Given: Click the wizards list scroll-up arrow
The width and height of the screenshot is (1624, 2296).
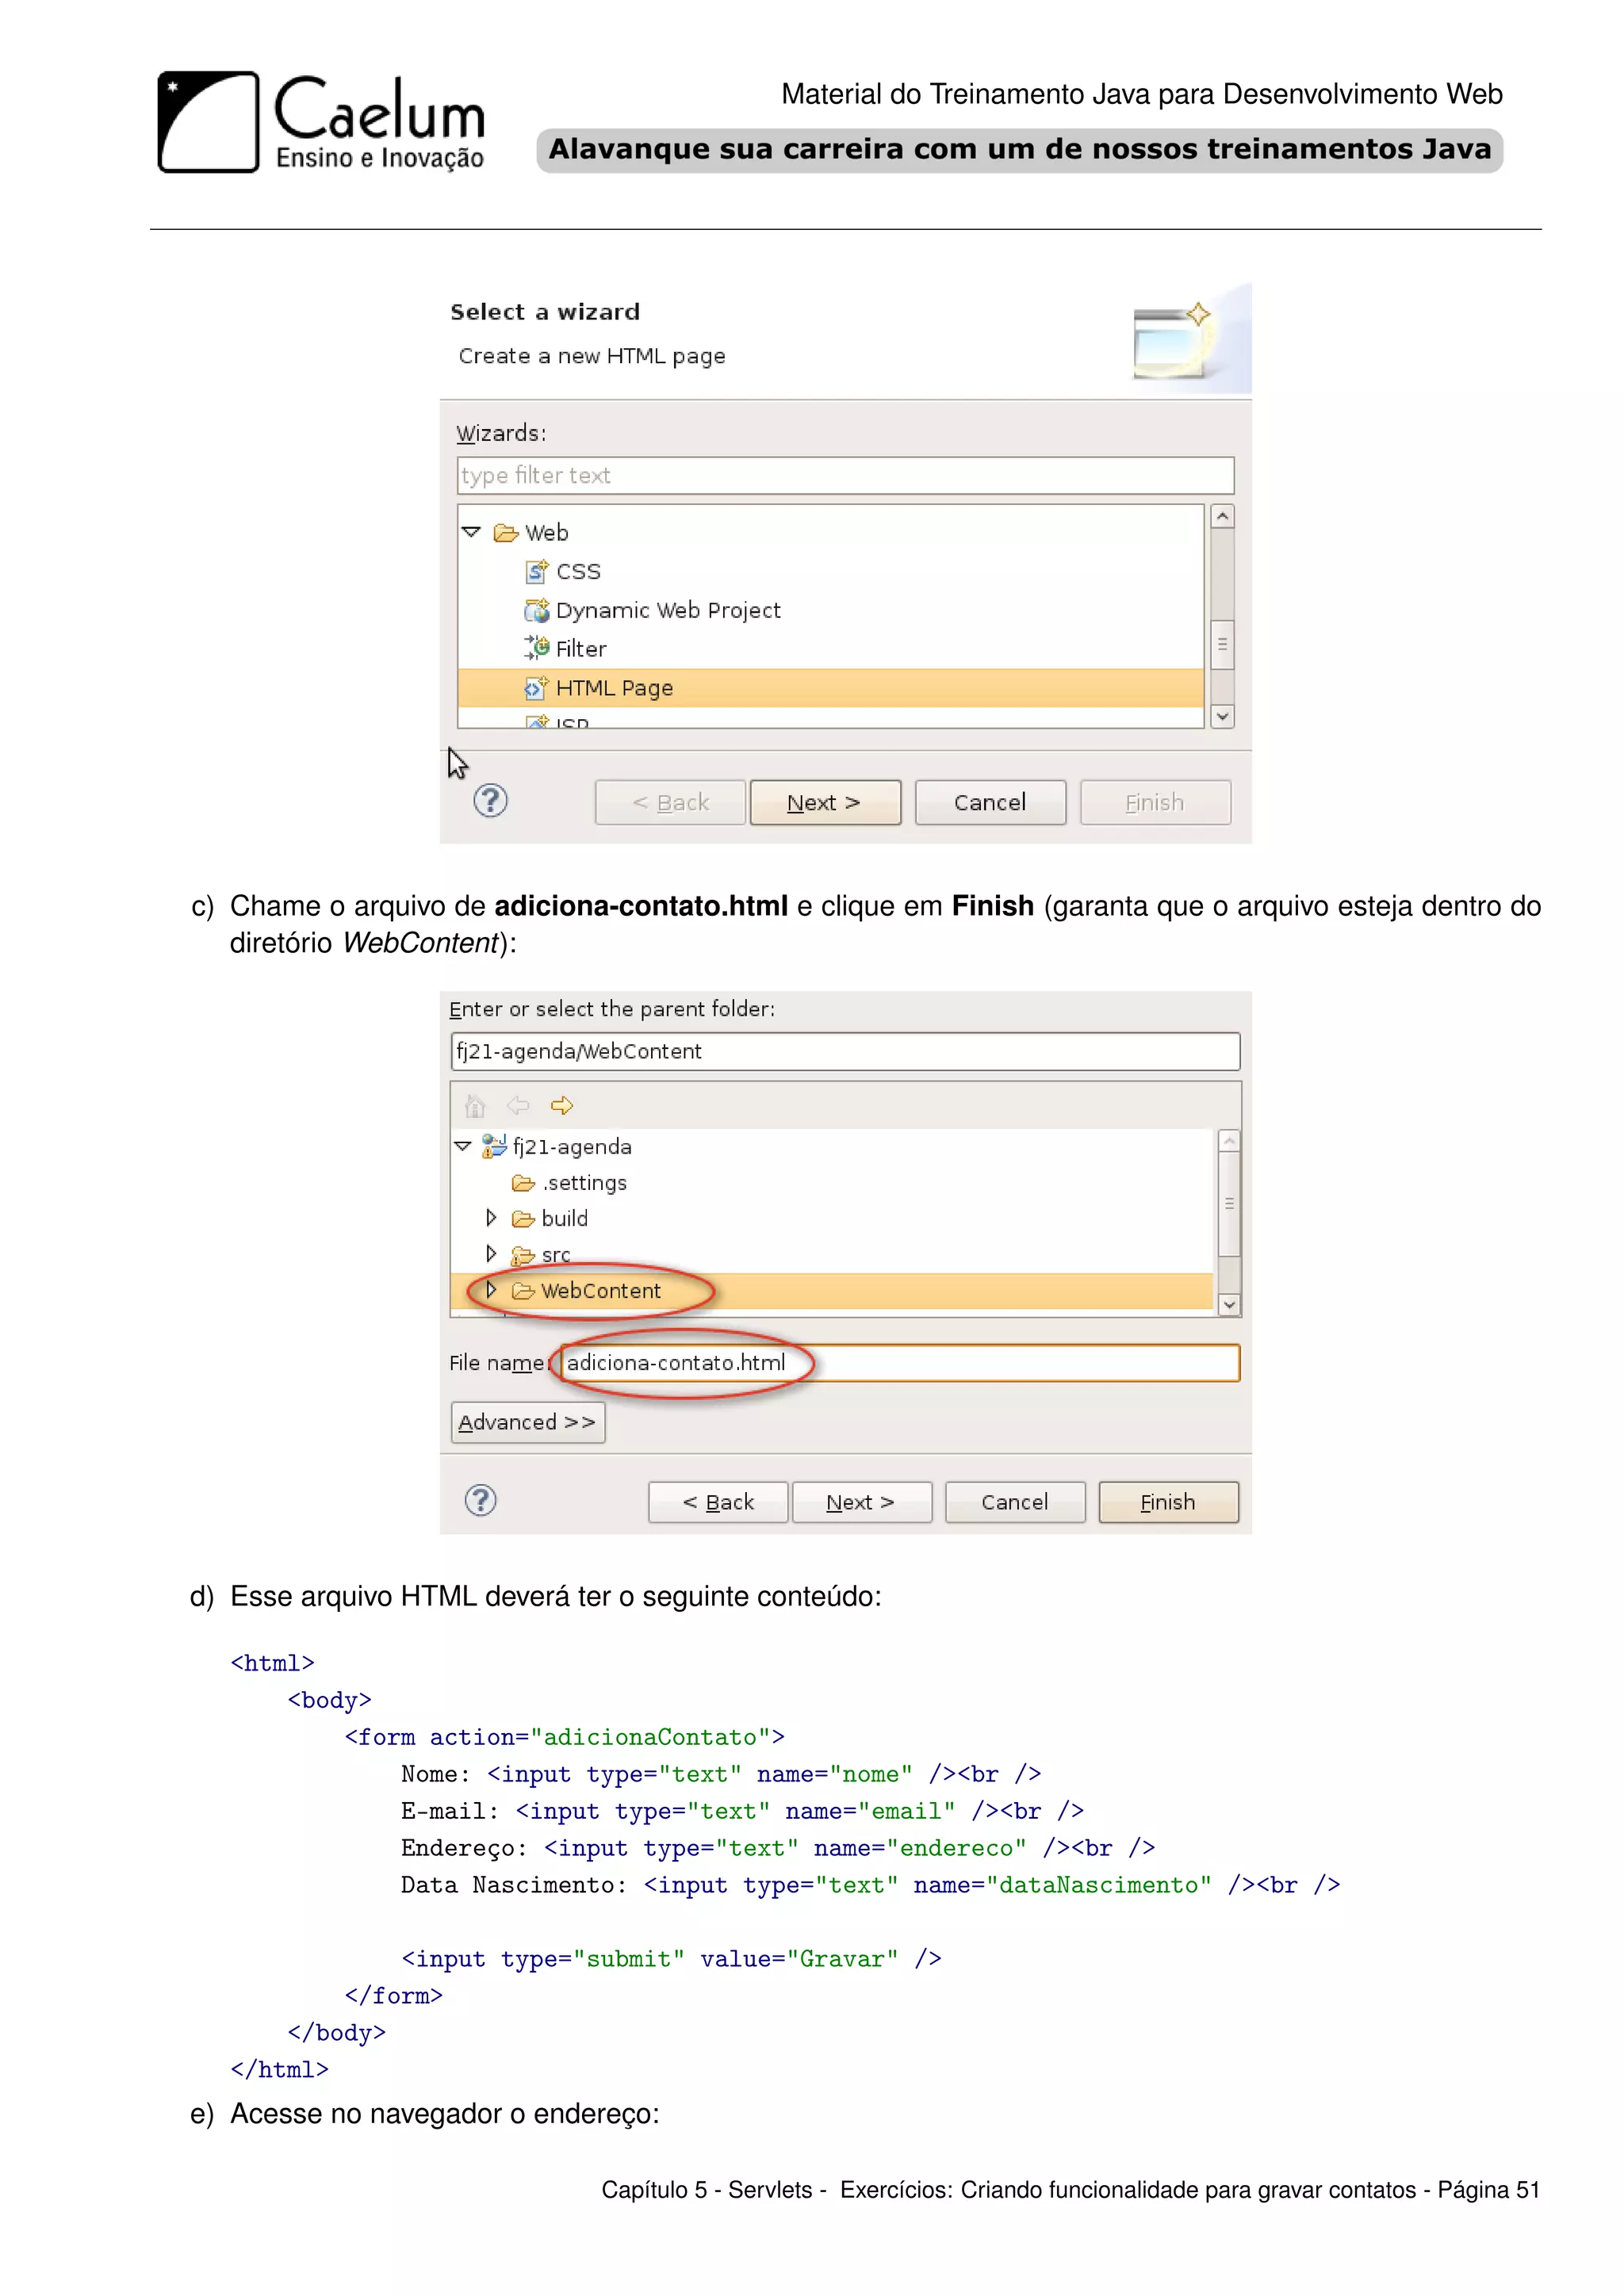Looking at the screenshot, I should point(1222,517).
